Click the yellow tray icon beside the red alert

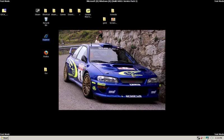(204, 138)
